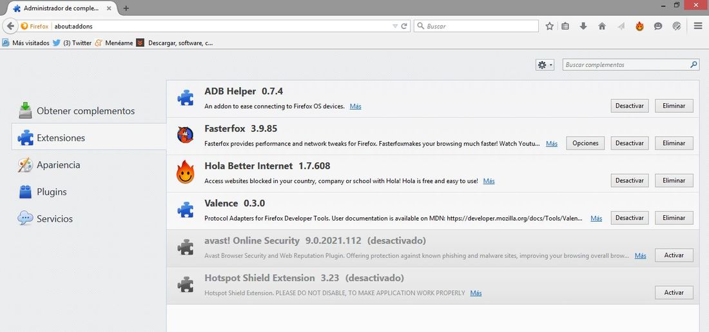Go to Home page icon
The image size is (709, 332).
click(x=602, y=26)
